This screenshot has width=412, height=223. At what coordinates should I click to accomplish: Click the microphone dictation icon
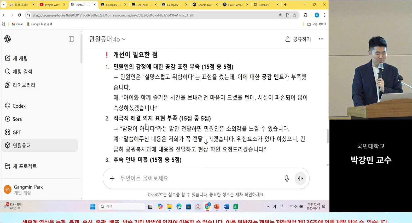click(x=287, y=178)
